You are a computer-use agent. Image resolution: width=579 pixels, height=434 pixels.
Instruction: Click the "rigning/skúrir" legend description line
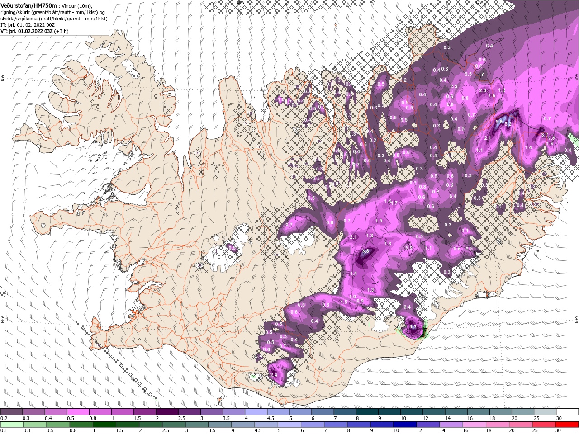[x=53, y=12]
